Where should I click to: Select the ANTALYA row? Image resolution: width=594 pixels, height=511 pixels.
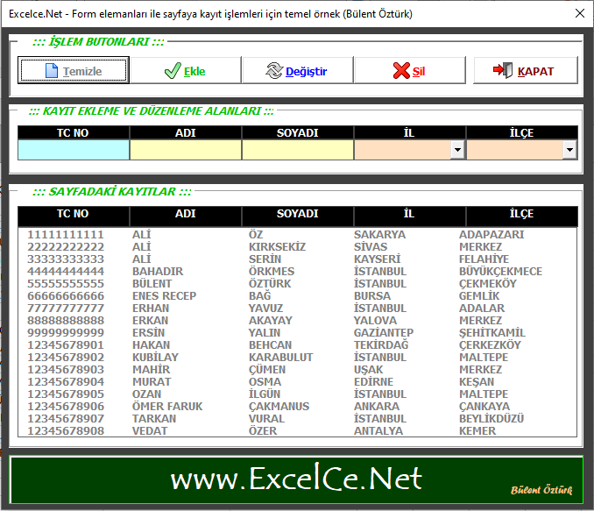click(297, 431)
